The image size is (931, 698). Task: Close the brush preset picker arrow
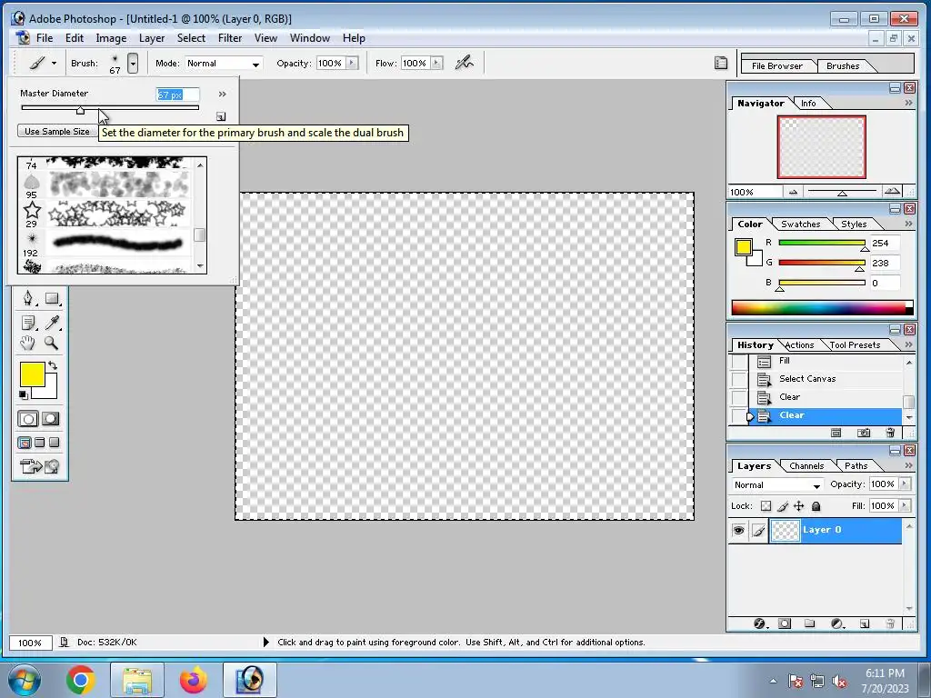[133, 63]
